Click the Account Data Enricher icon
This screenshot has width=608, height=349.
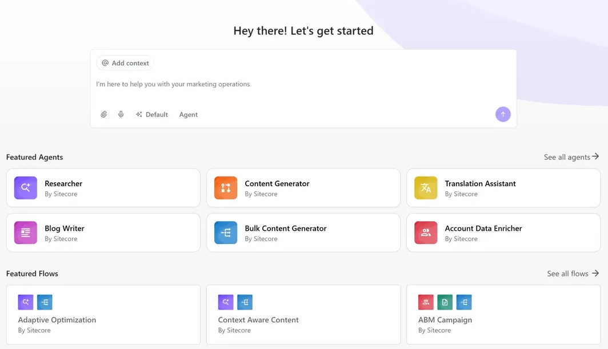coord(425,232)
